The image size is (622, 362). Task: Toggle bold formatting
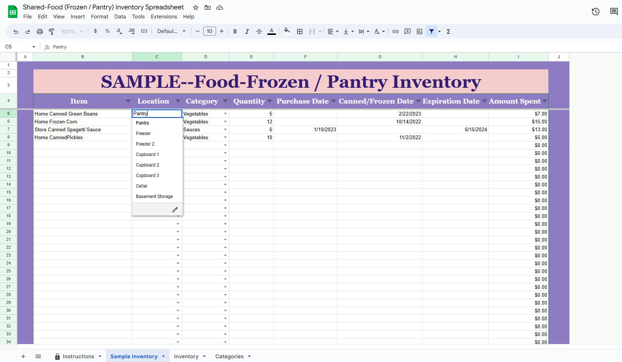[x=235, y=32]
